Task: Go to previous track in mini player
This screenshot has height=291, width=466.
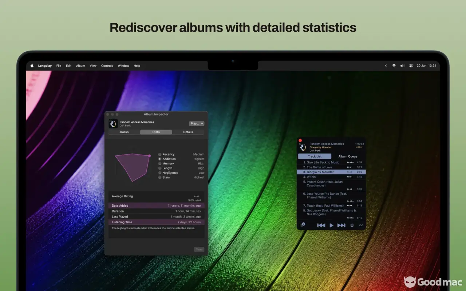Action: pos(321,226)
